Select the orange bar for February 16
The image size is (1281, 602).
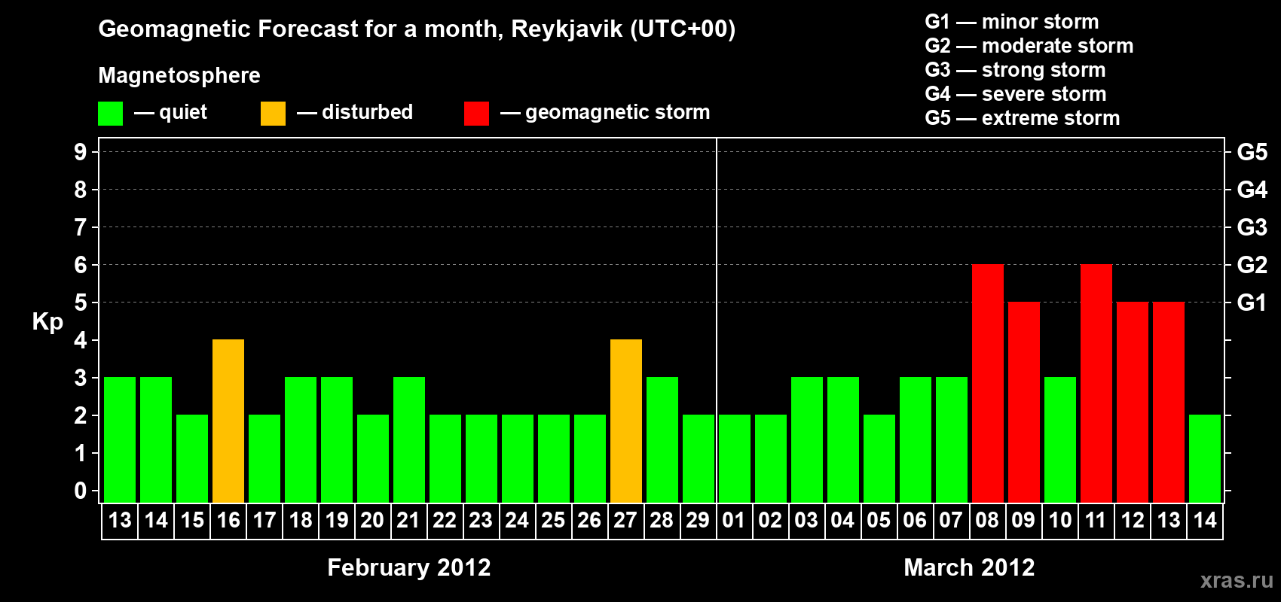click(228, 421)
